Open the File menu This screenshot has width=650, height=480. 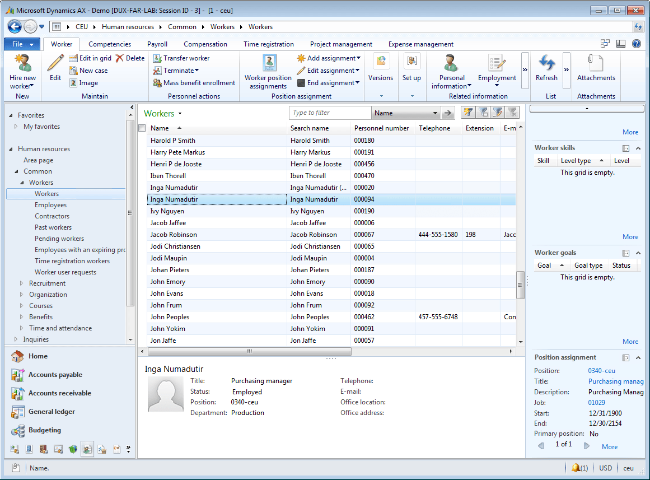click(x=22, y=44)
